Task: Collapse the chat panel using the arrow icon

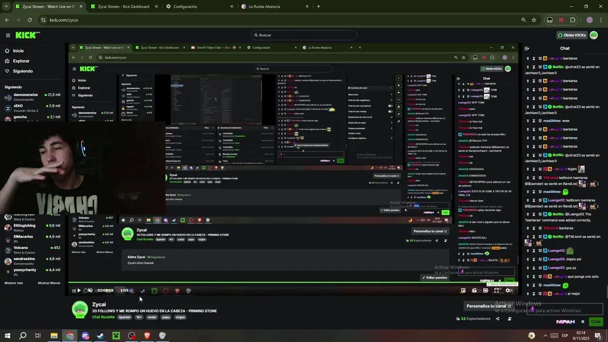Action: point(527,48)
